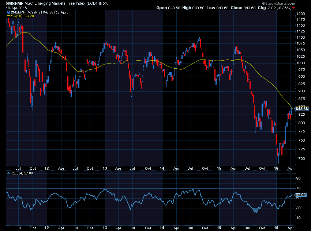The height and width of the screenshot is (231, 311).
Task: Click the 775 price axis label
Action: [302, 131]
